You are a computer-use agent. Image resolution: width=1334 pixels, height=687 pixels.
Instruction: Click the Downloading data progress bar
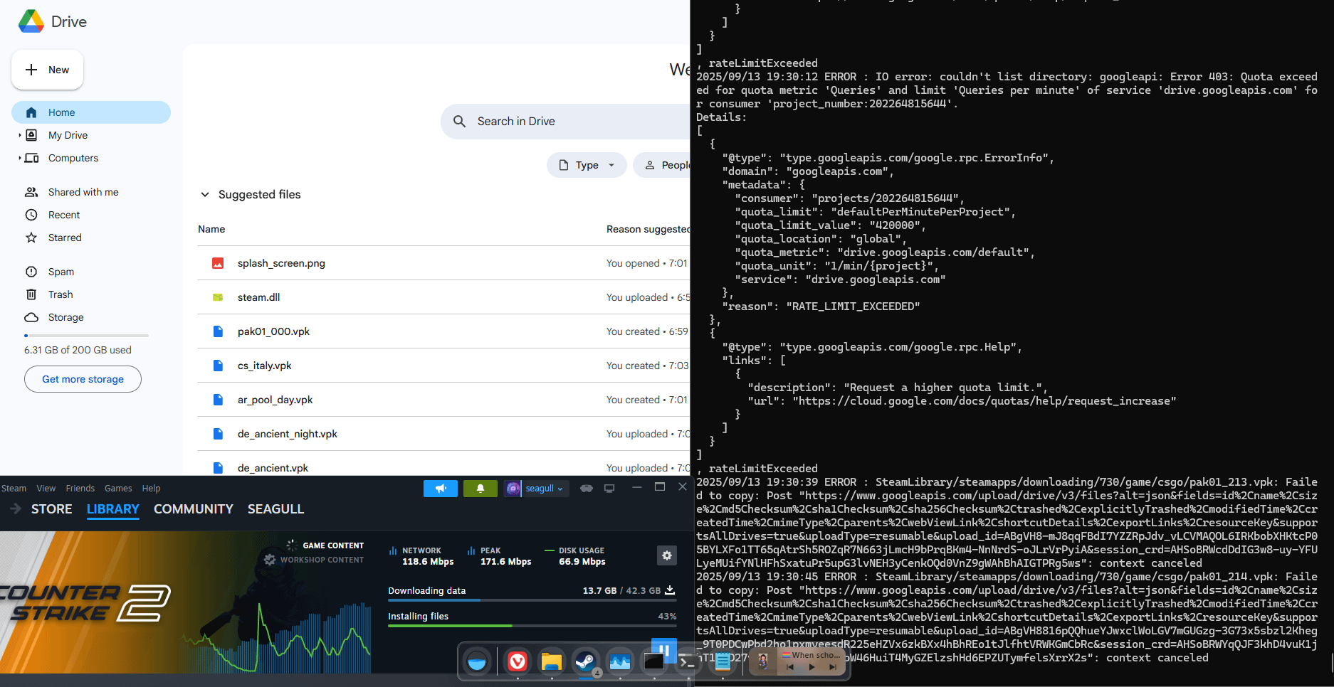point(532,600)
